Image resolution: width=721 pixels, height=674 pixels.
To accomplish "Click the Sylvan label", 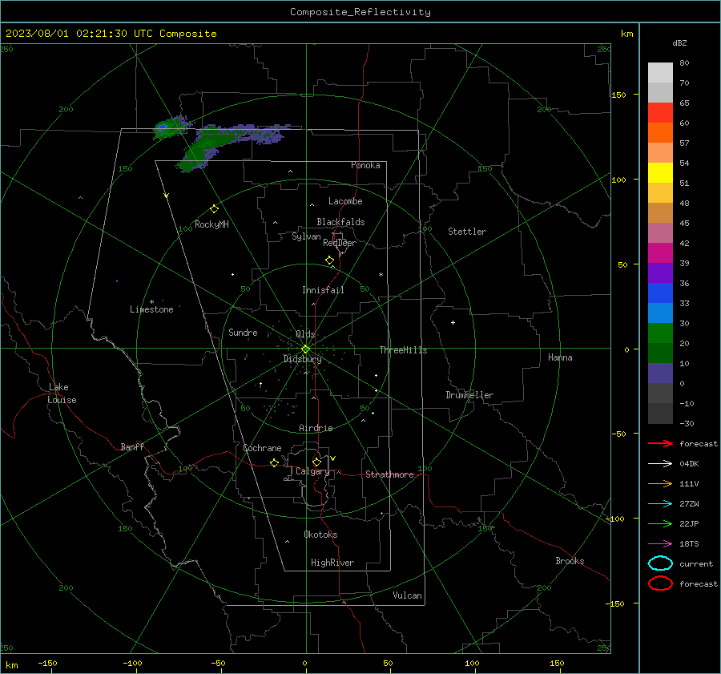I will click(306, 236).
